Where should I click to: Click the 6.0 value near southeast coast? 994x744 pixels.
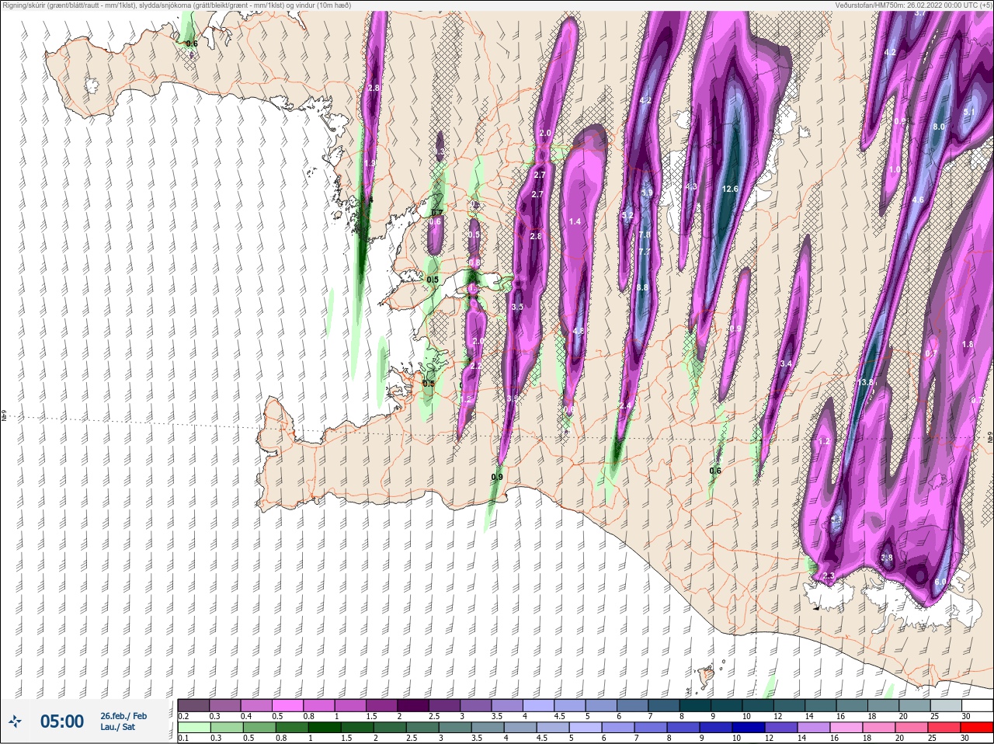point(940,582)
